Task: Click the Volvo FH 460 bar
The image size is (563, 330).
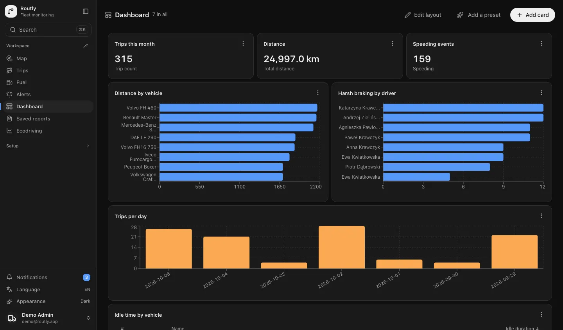Action: (238, 108)
